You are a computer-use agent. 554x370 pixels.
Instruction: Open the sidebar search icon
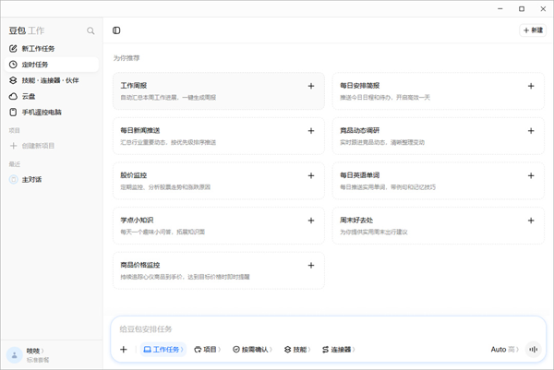(90, 30)
